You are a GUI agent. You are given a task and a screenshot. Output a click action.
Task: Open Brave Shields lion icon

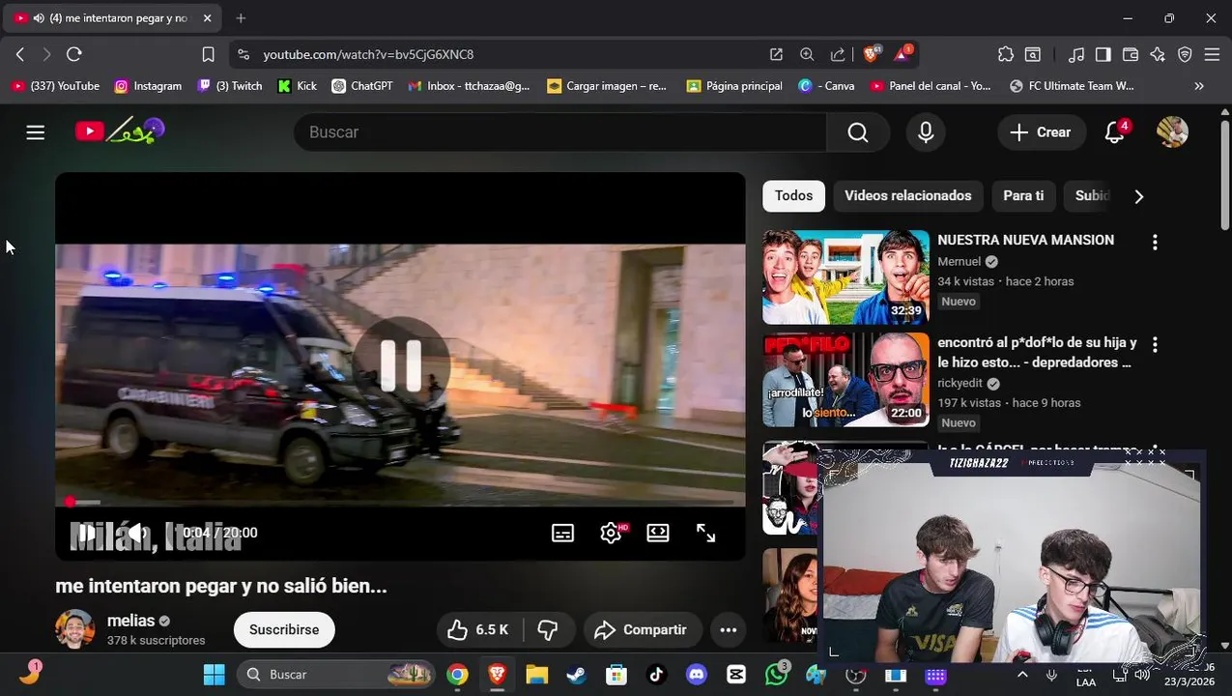[x=872, y=54]
